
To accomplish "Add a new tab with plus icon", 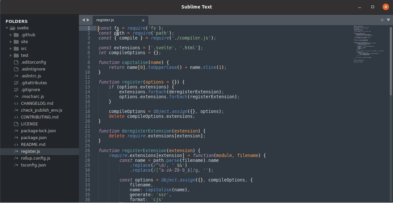I will 382,20.
